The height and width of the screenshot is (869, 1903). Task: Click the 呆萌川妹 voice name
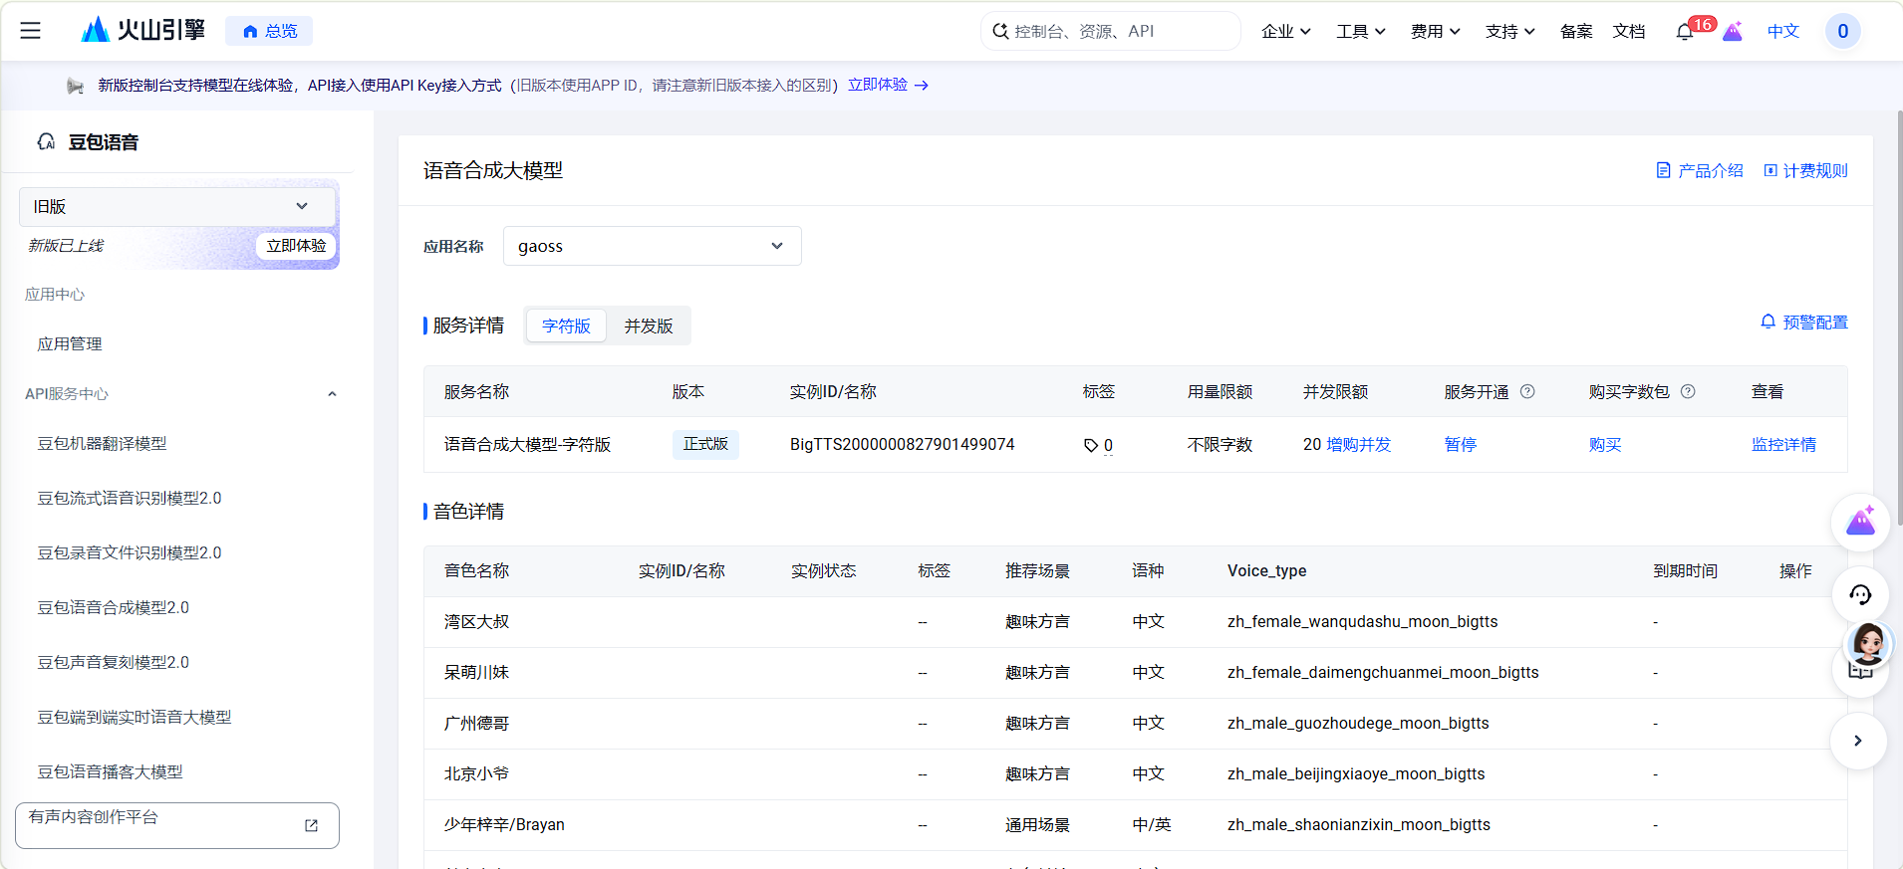[x=476, y=672]
